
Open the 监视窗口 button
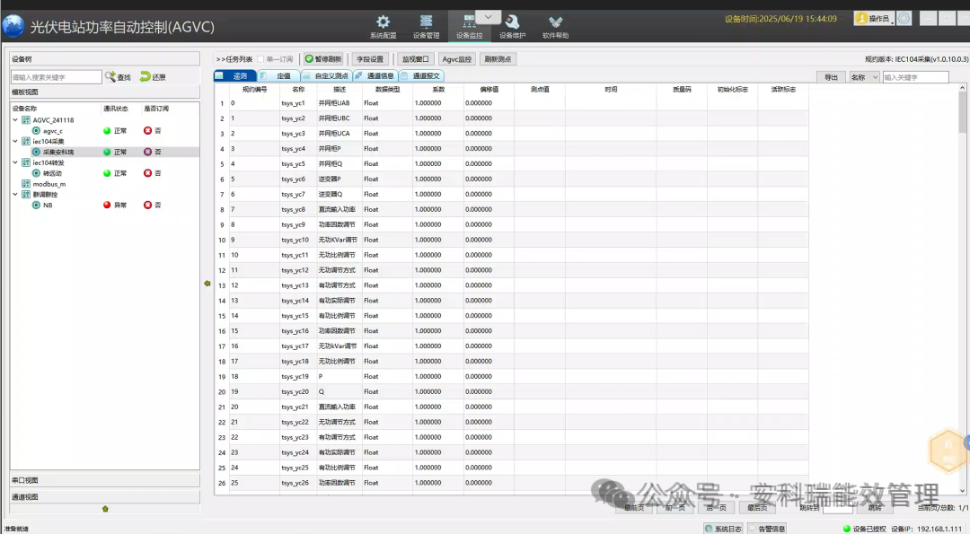[415, 59]
